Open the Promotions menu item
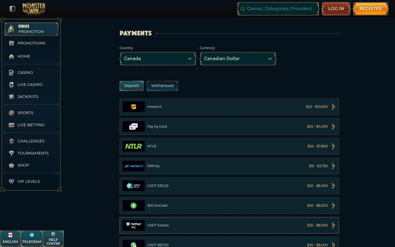Viewport: 395px width, 247px height. tap(31, 43)
